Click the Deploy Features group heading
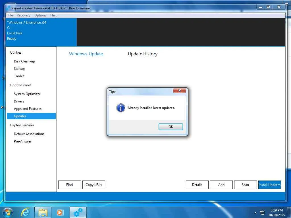The width and height of the screenshot is (291, 218). [x=22, y=125]
